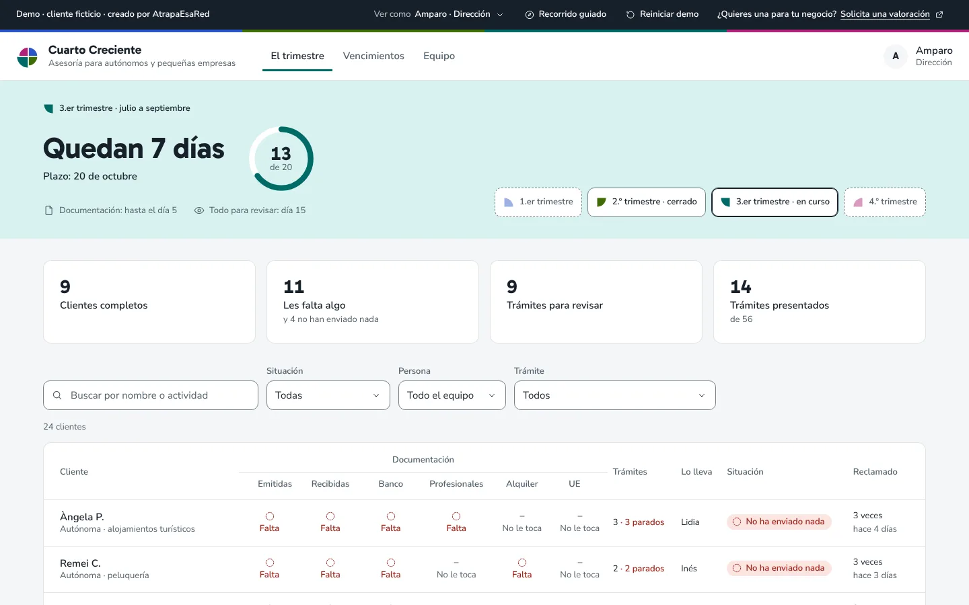Open the Situación dropdown showing Todas
This screenshot has width=969, height=605.
coord(328,395)
